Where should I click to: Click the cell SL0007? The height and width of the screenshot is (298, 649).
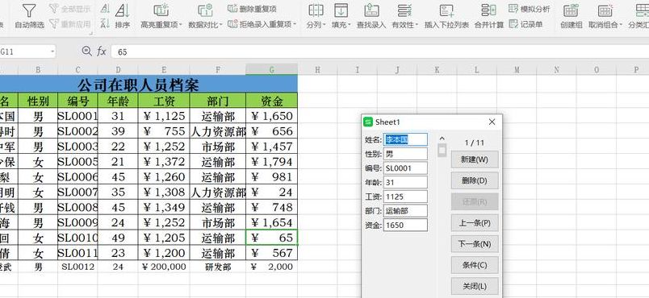(x=77, y=192)
